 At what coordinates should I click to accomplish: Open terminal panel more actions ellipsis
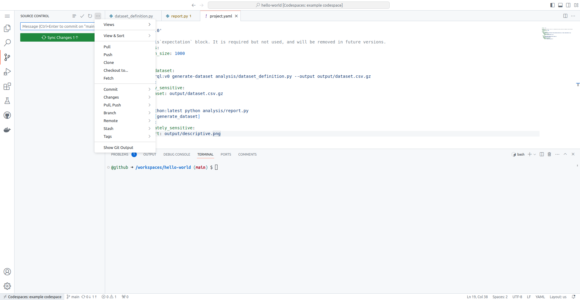coord(557,154)
